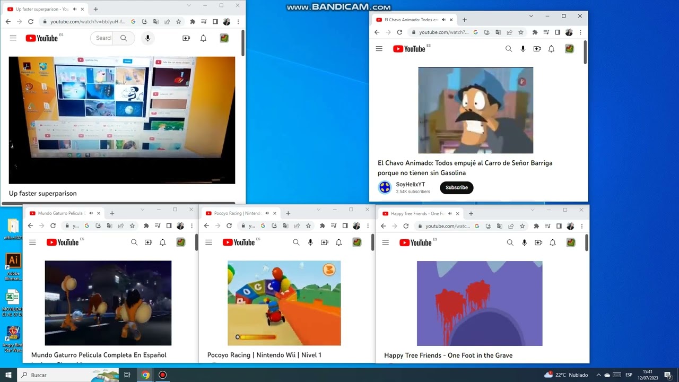Viewport: 679px width, 382px height.
Task: Expand tab search chevron in Happy Tree Friends window
Action: coord(532,210)
